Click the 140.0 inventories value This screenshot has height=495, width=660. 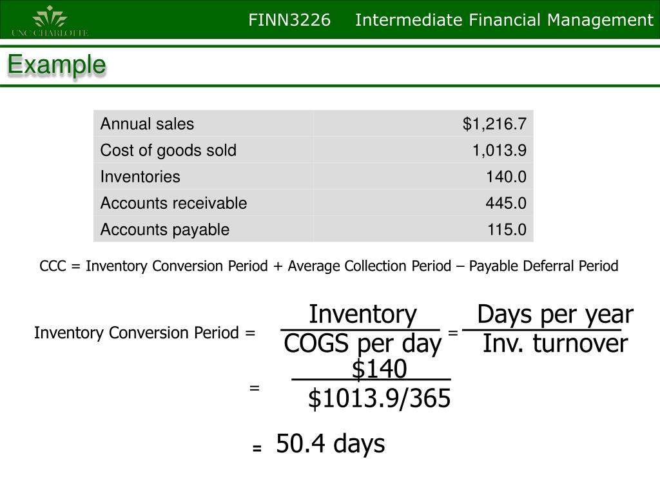[506, 177]
